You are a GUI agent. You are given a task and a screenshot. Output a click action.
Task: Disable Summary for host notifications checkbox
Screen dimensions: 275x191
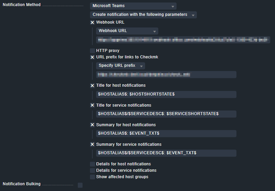coord(92,125)
